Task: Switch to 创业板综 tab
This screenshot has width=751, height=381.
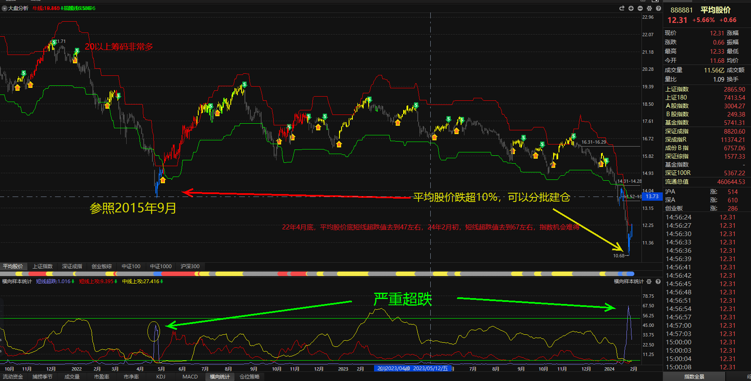Action: pos(102,266)
